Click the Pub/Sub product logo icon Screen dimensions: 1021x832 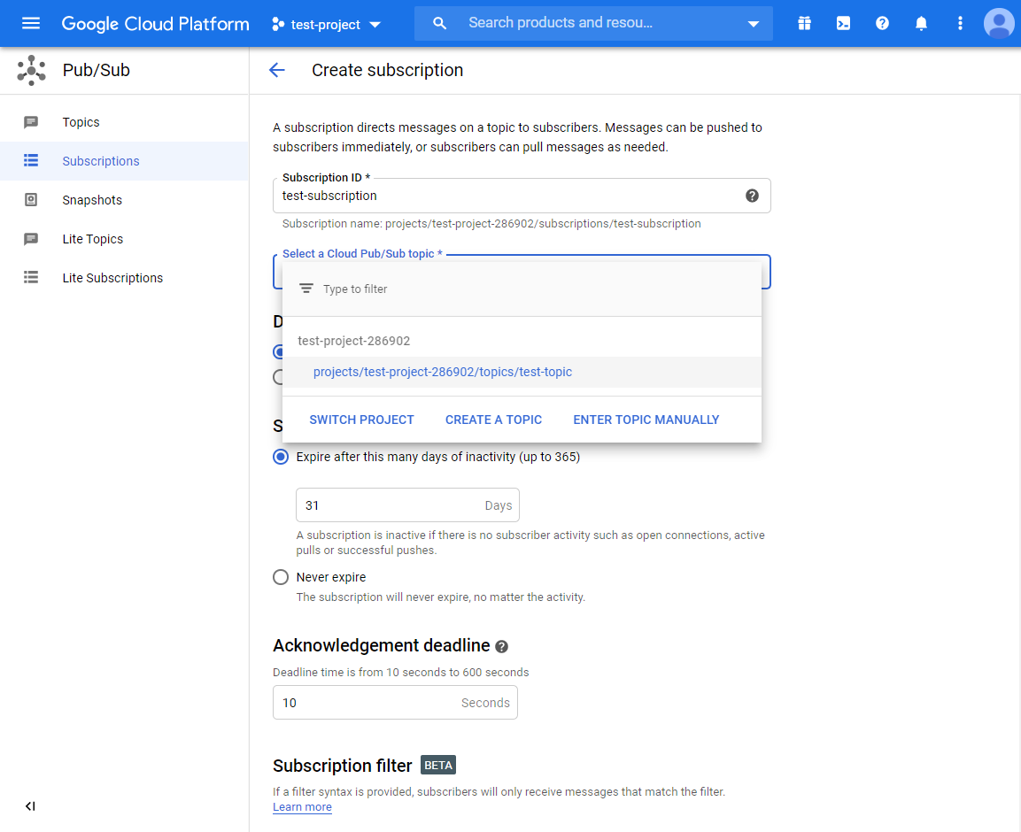click(31, 70)
